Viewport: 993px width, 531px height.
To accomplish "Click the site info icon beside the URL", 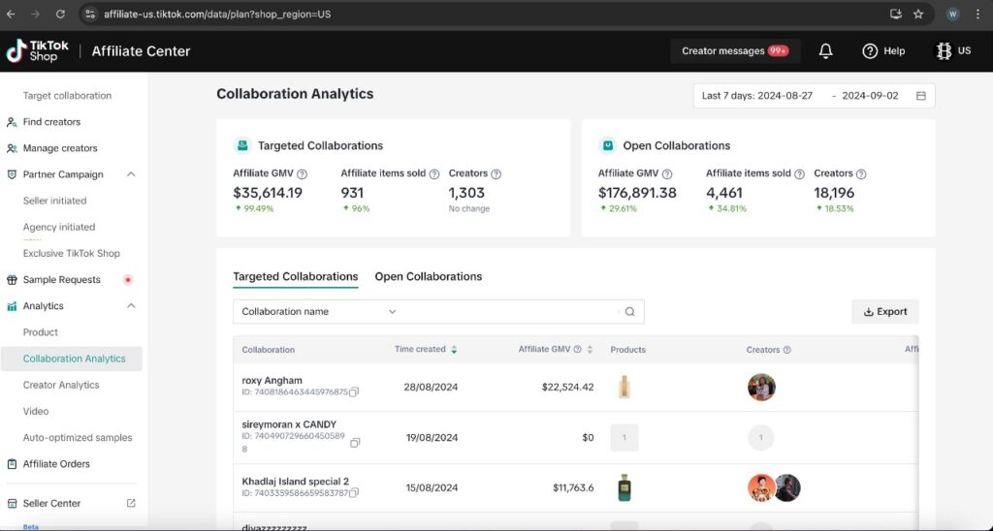I will click(90, 14).
